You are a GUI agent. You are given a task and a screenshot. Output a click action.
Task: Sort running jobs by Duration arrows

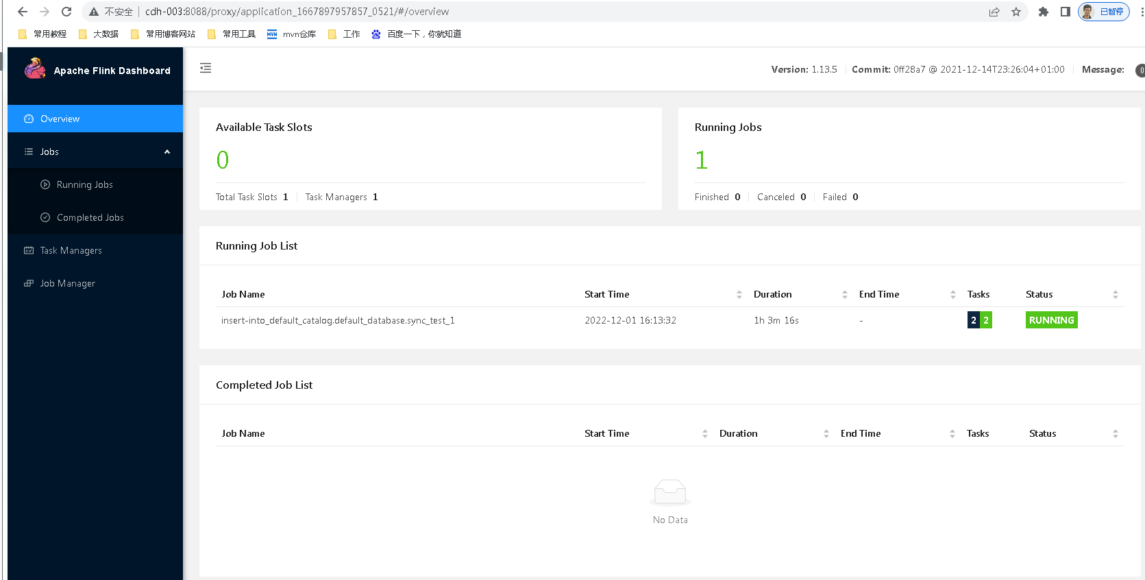[845, 294]
